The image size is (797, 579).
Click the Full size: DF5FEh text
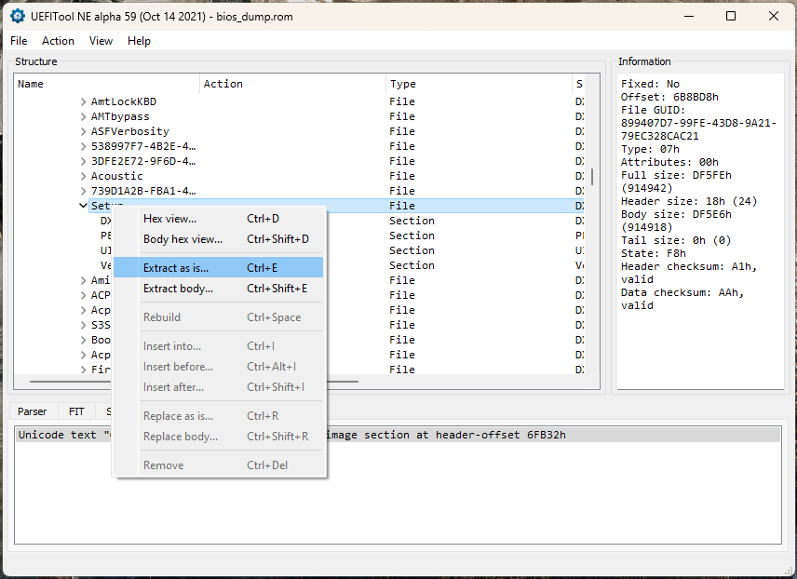click(676, 175)
